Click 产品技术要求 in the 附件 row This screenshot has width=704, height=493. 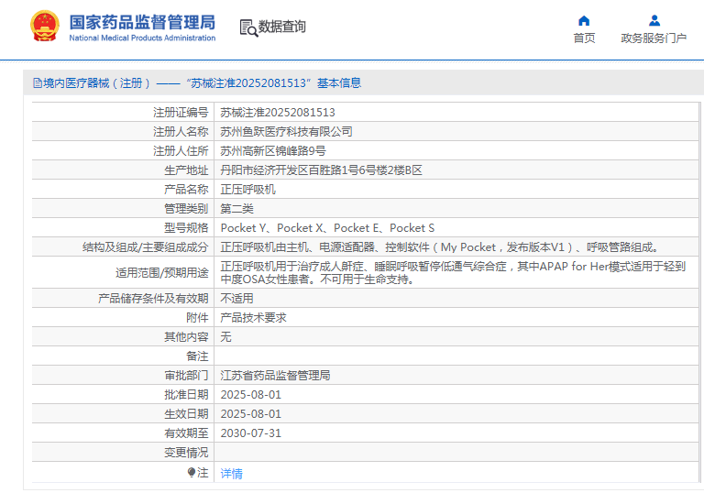[x=254, y=317]
